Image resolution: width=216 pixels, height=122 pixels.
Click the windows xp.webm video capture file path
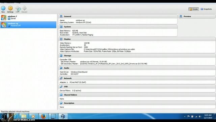coord(109,49)
